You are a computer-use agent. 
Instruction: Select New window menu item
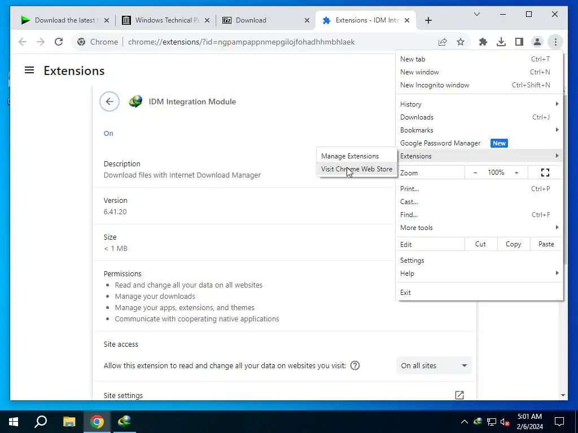point(479,72)
